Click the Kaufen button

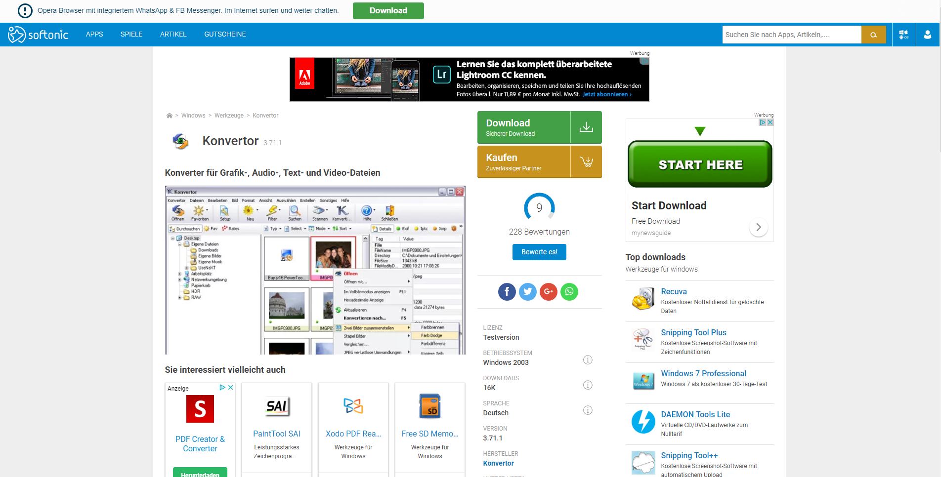click(x=539, y=162)
